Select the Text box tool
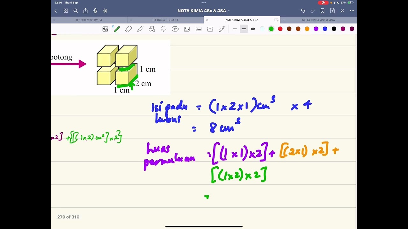 (x=210, y=29)
